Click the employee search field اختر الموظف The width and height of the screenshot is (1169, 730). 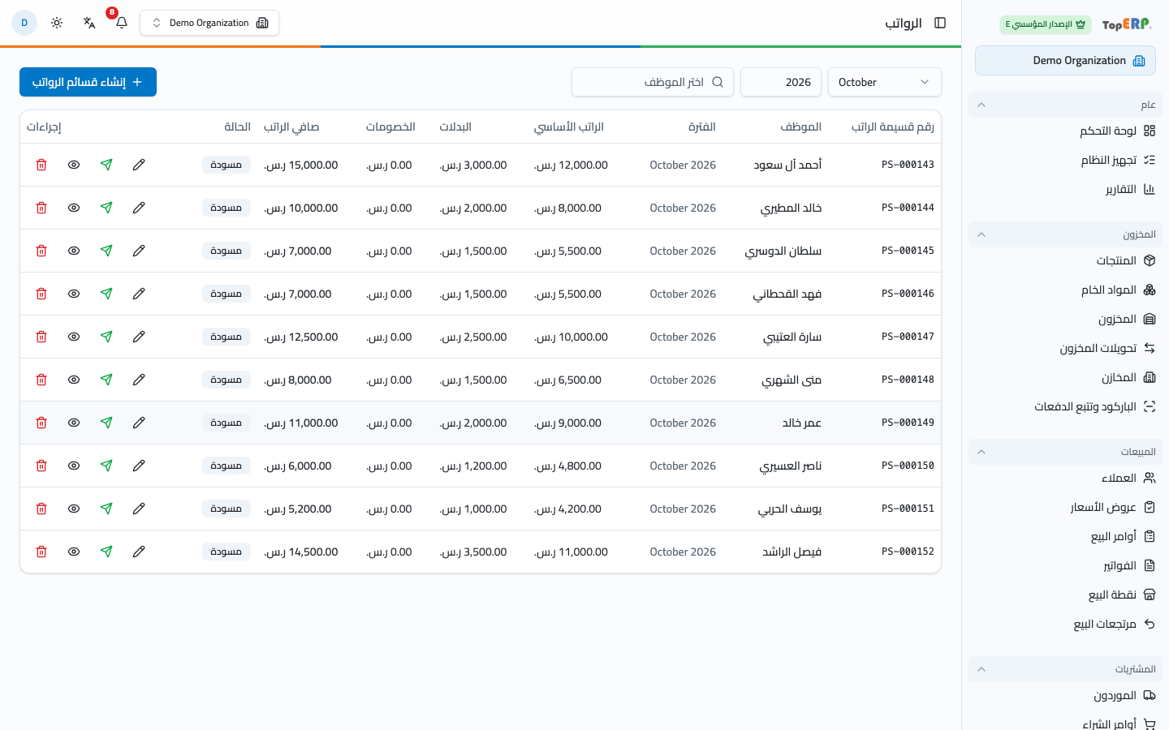tap(653, 82)
